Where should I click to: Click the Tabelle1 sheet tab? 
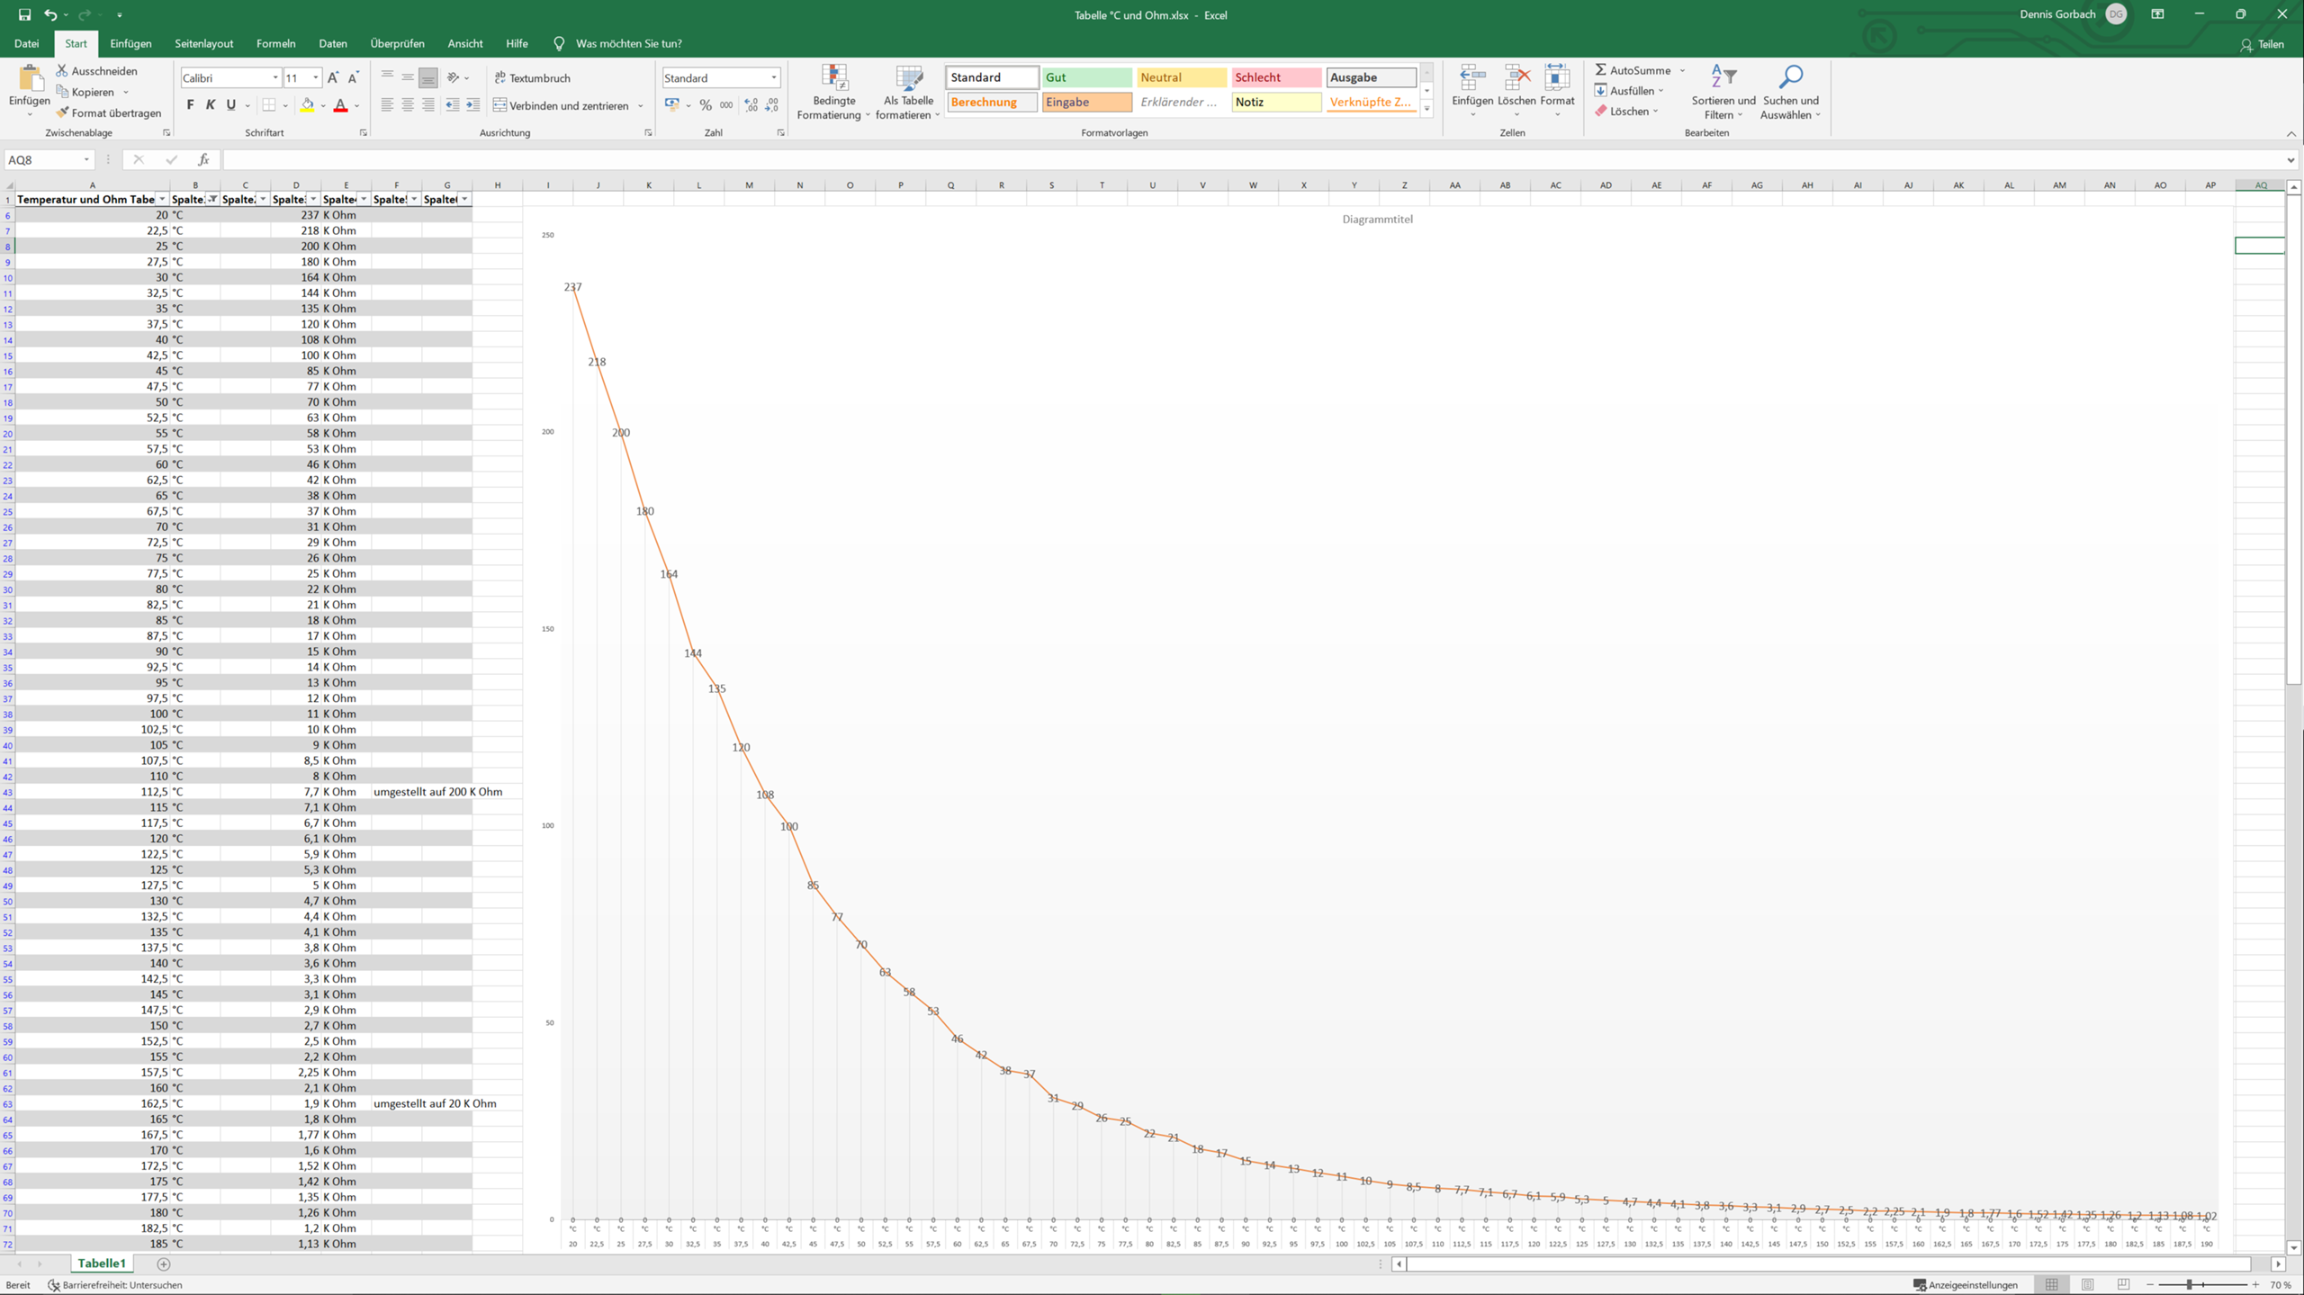[x=101, y=1264]
